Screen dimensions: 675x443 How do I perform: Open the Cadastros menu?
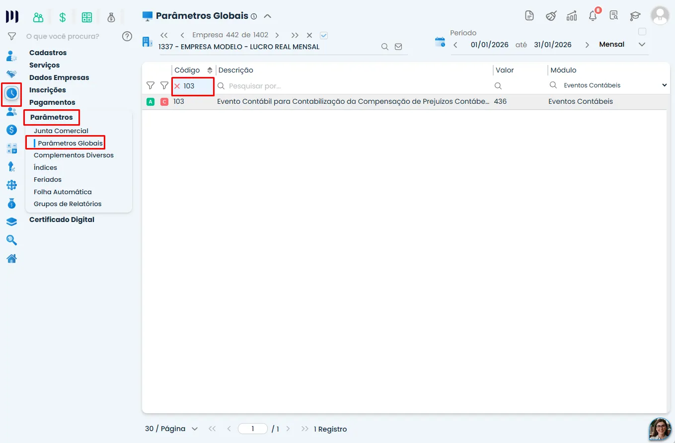click(x=48, y=53)
